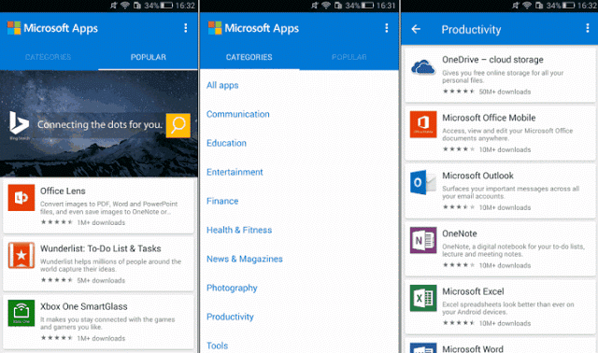Tap the Bing logo in banner

point(19,123)
